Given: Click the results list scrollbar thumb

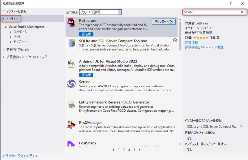Looking at the screenshot, I should tap(180, 36).
